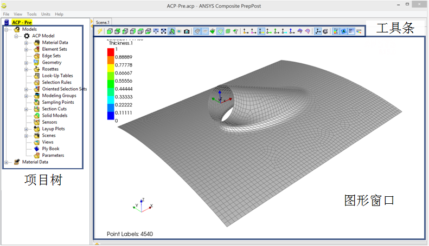Image resolution: width=429 pixels, height=246 pixels.
Task: Select the third view cube icon
Action: [125, 31]
